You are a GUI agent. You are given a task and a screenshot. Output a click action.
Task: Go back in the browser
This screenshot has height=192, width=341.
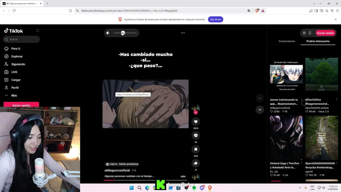point(3,11)
